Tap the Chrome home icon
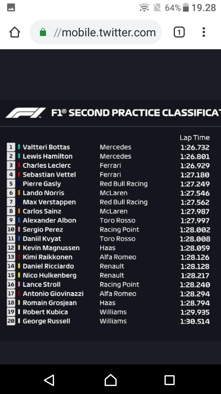The height and width of the screenshot is (394, 221). point(15,32)
